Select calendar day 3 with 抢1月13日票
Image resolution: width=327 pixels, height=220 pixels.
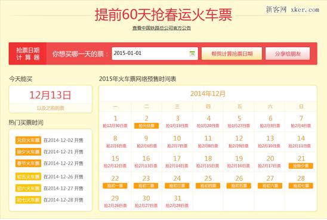point(177,122)
